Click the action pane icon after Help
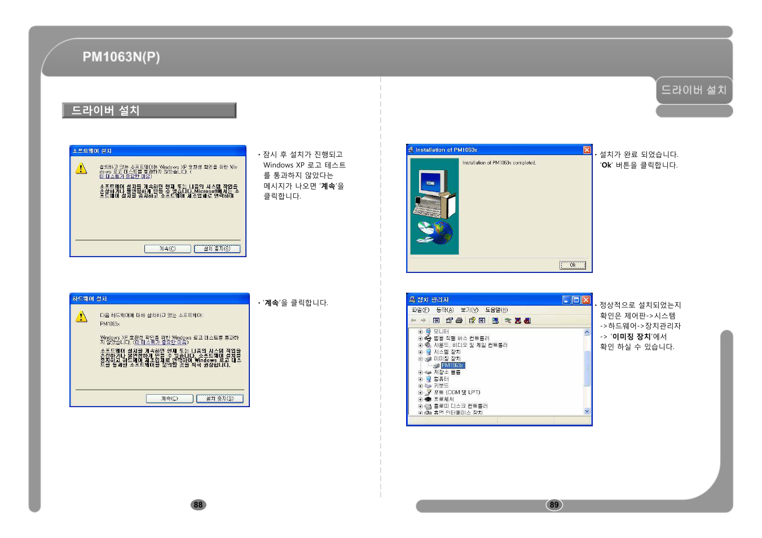Screen dimensions: 762x538 click(482, 320)
